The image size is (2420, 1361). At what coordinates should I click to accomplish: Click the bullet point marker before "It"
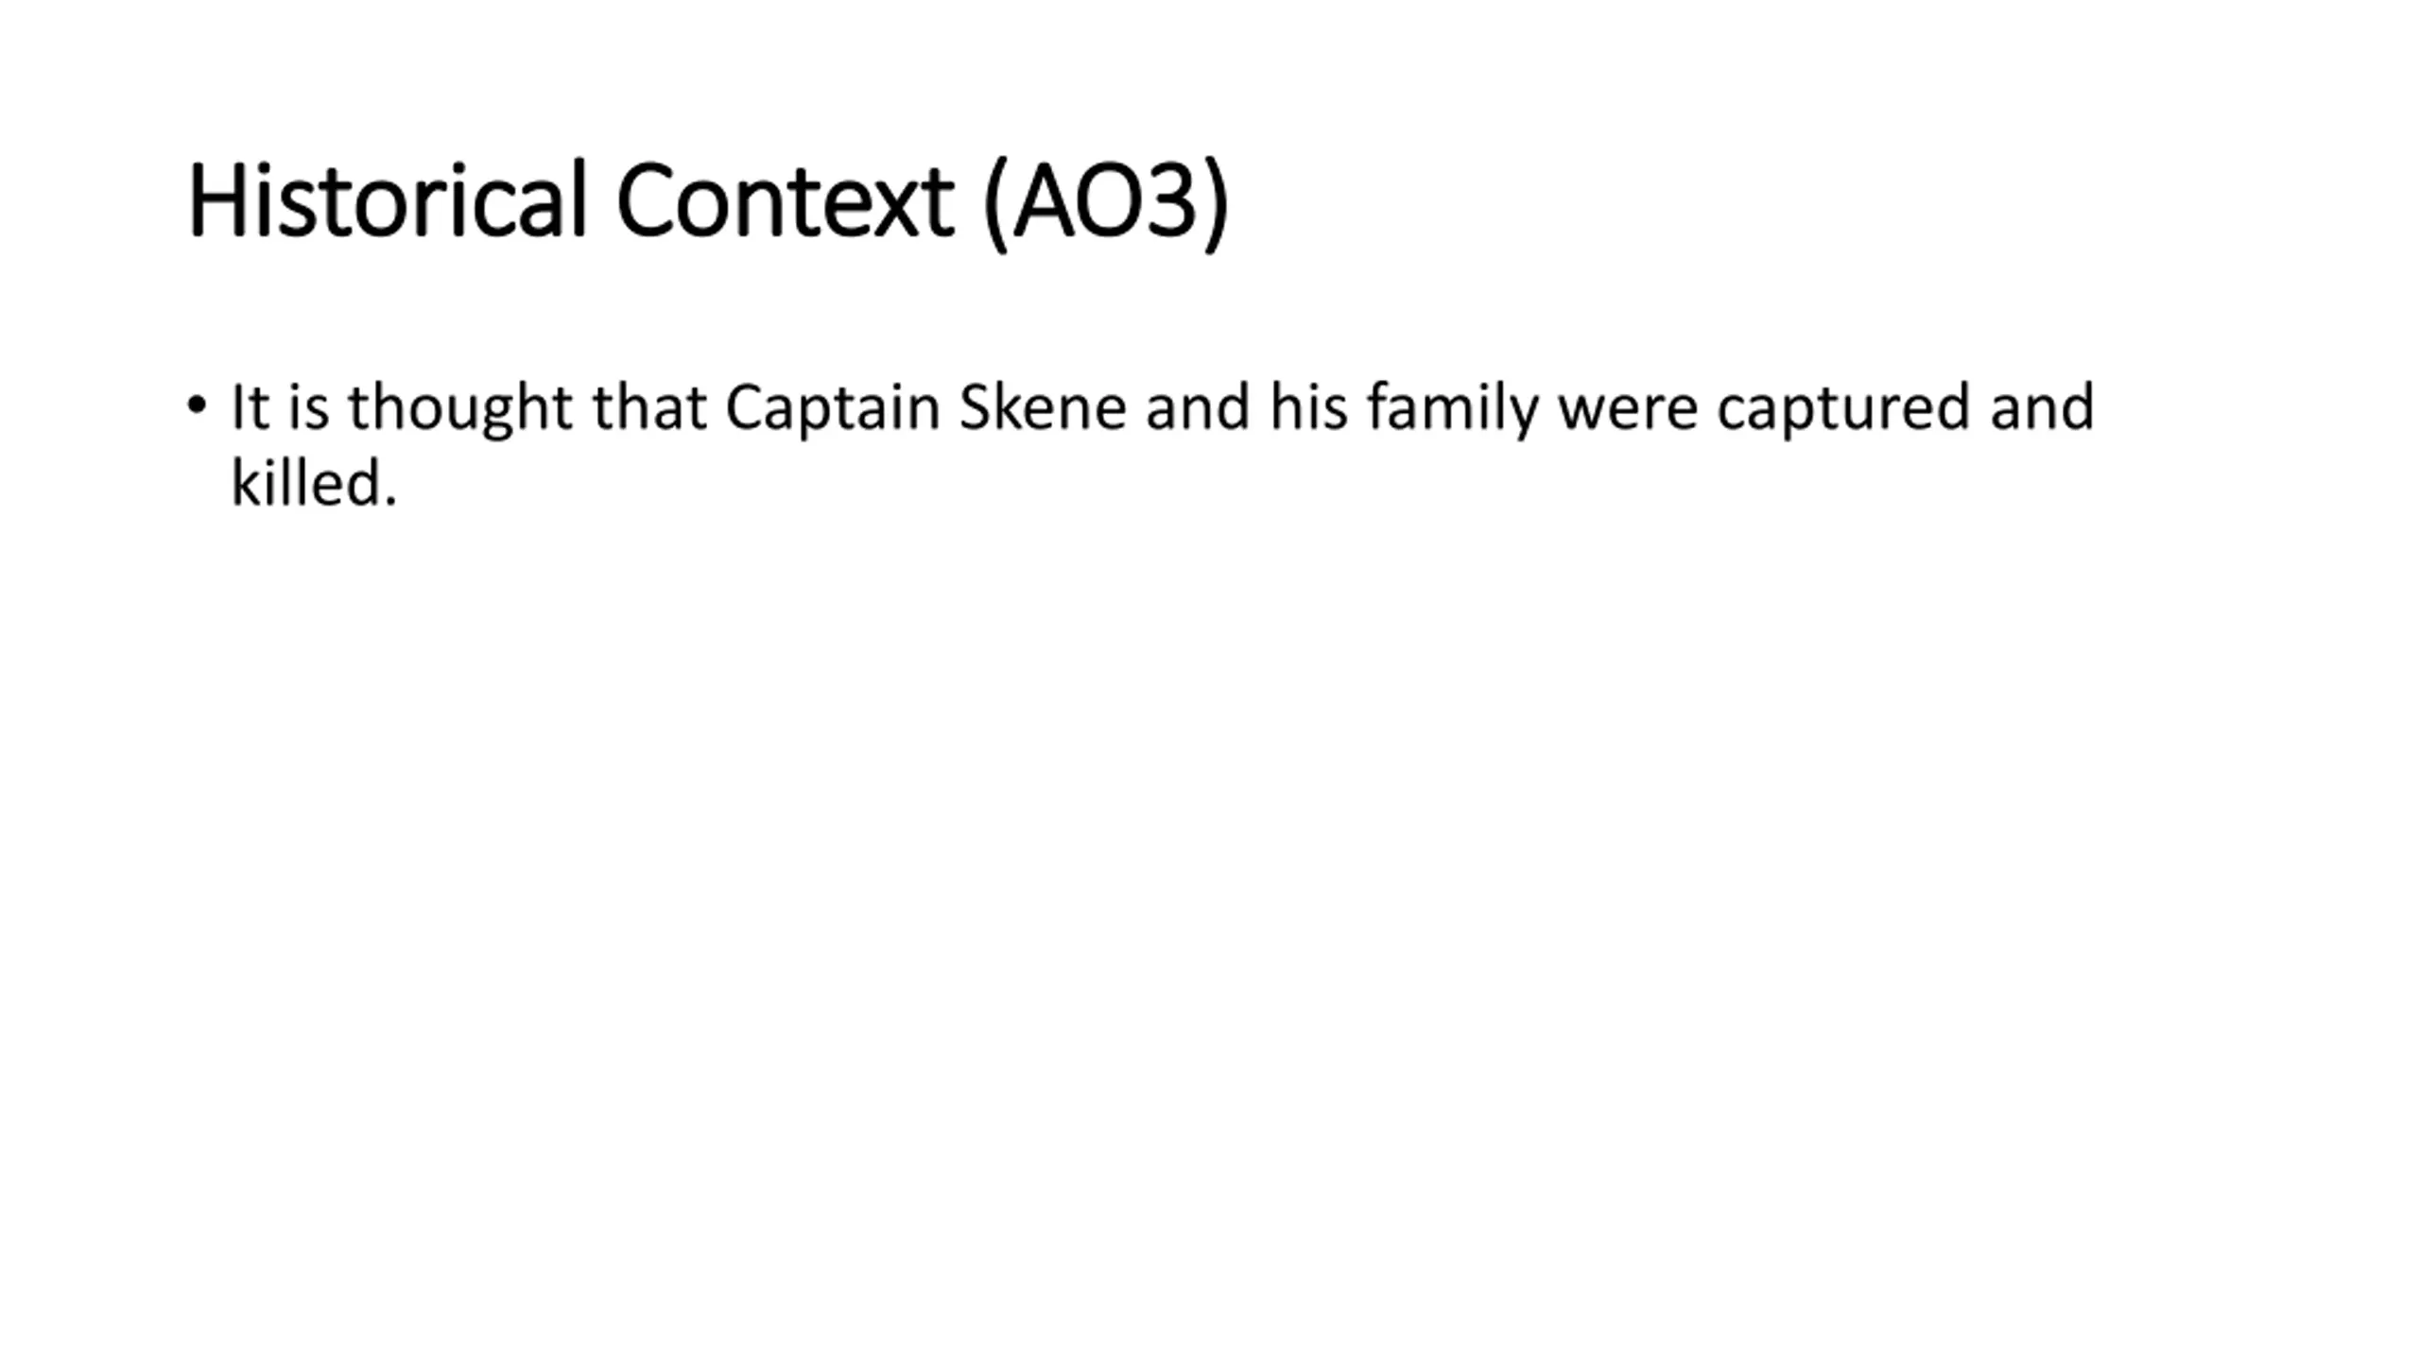tap(197, 405)
